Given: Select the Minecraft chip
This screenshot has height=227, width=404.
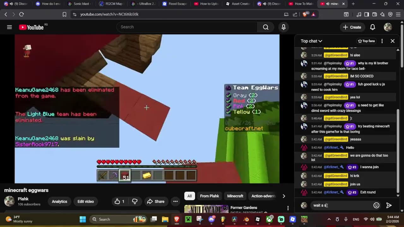Looking at the screenshot, I should tap(235, 196).
